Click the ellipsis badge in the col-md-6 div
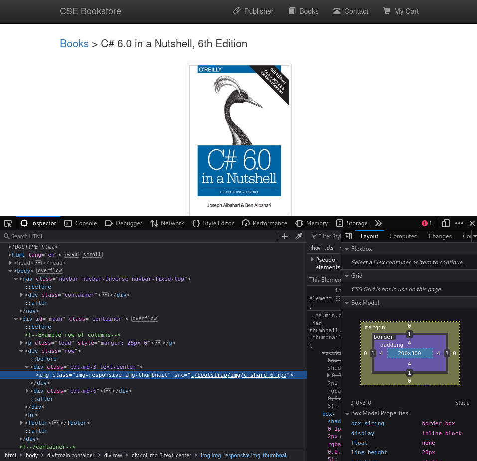The image size is (477, 461). (x=108, y=391)
